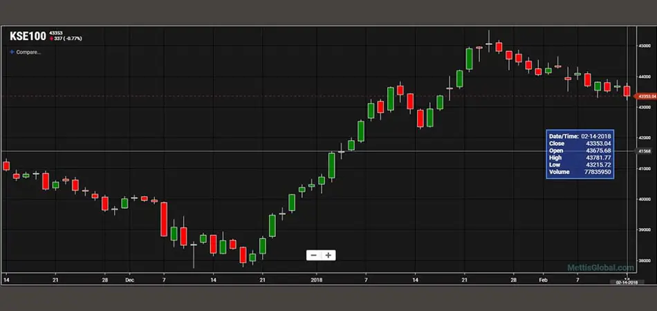This screenshot has width=657, height=311.
Task: Click the zoom out minus button
Action: point(313,255)
